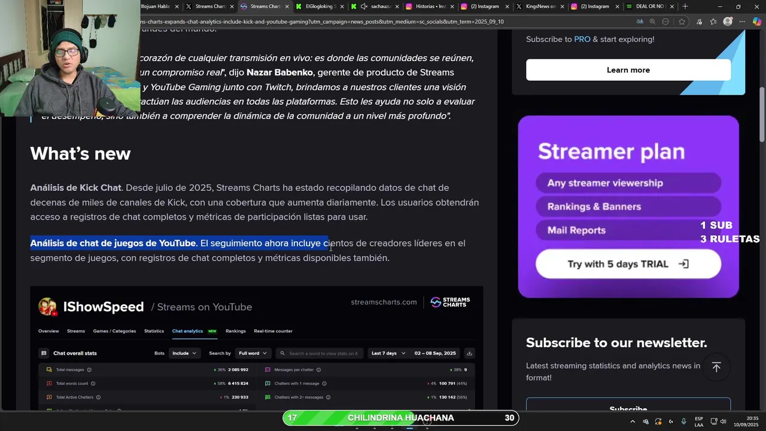Click the translate page icon in address bar
The height and width of the screenshot is (431, 766).
pyautogui.click(x=640, y=22)
